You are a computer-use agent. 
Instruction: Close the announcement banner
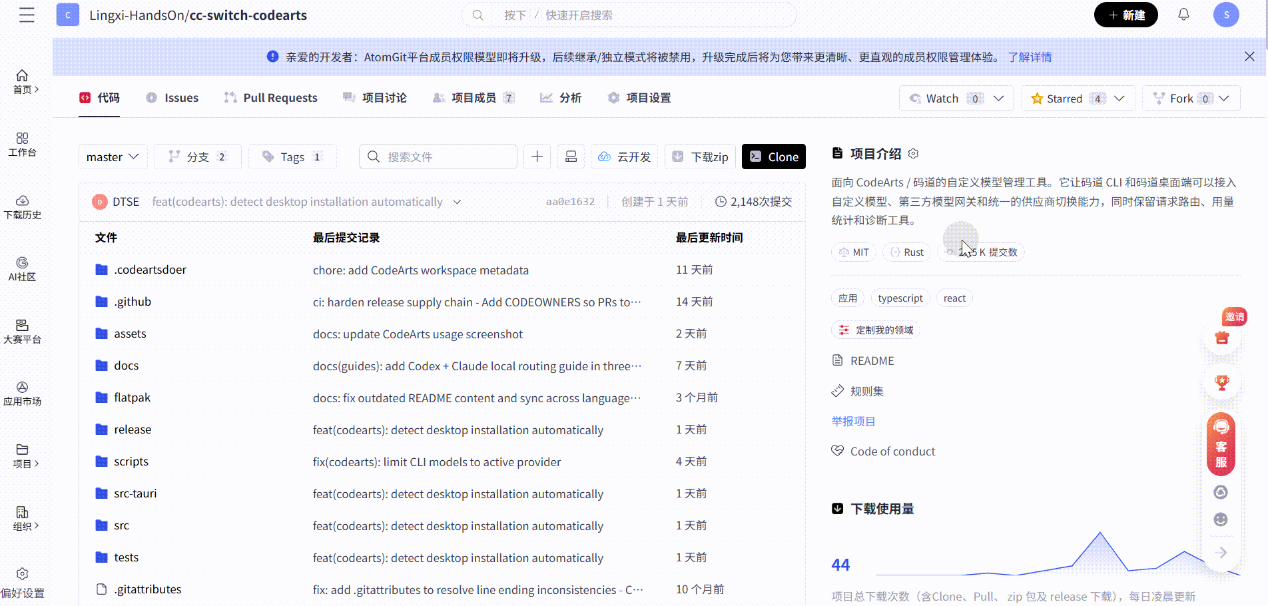(1249, 57)
